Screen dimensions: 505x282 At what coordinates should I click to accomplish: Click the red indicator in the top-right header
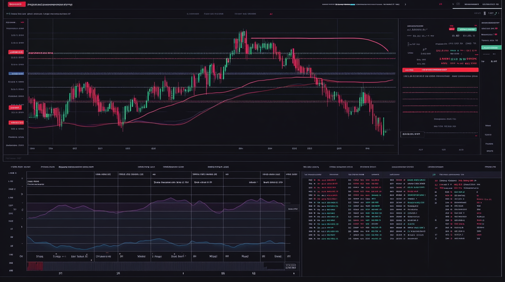point(440,4)
